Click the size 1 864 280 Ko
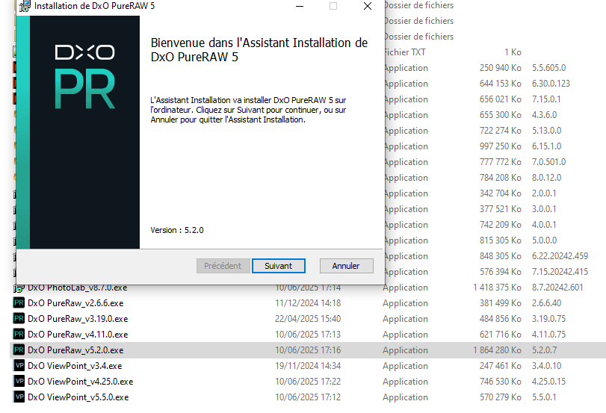Screen dimensions: 606x413 pos(497,350)
